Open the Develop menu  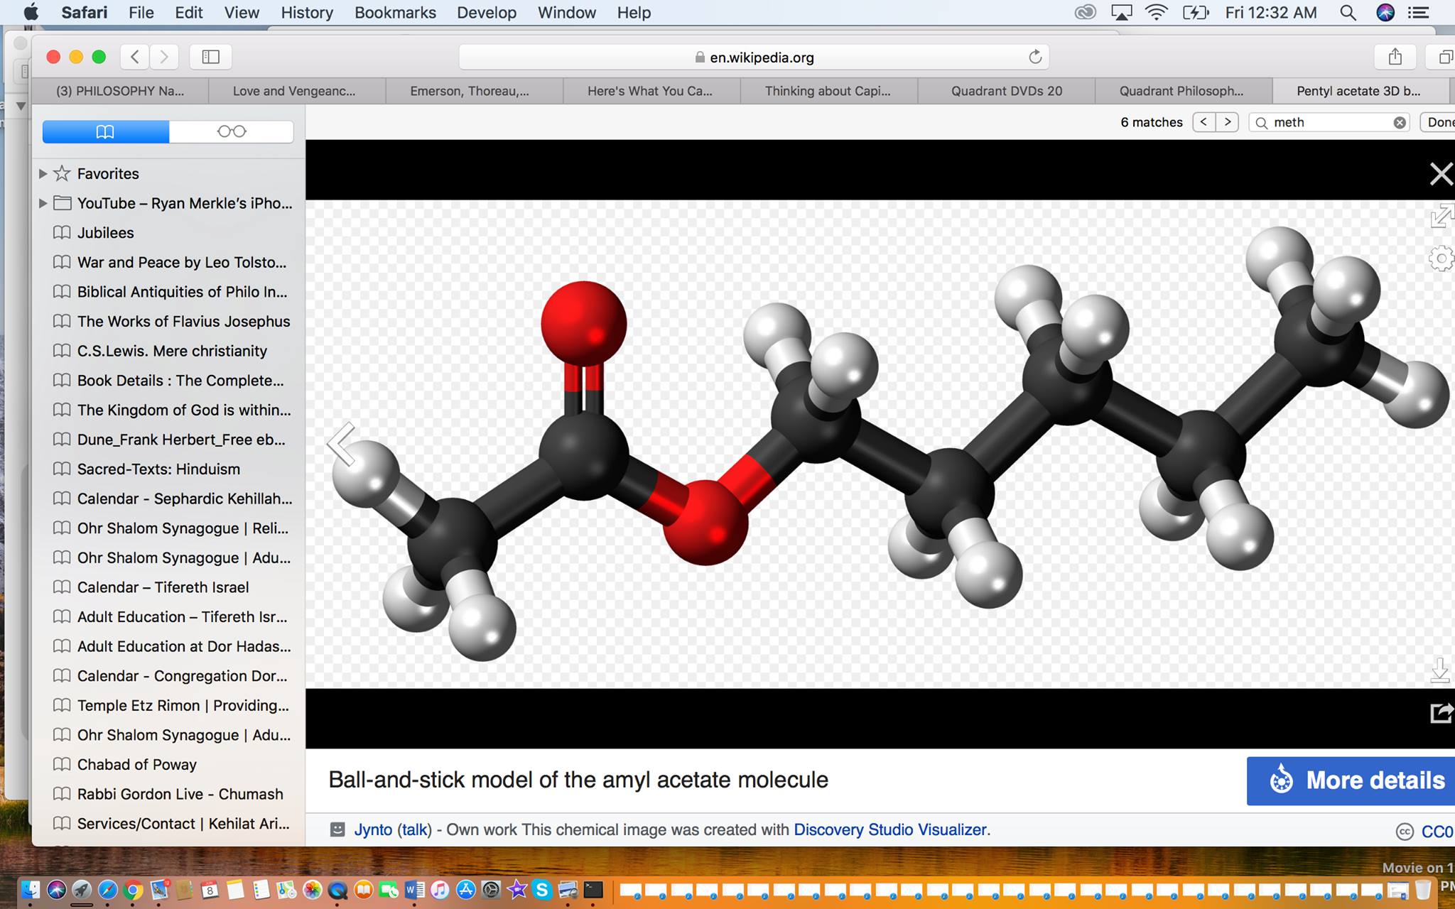click(x=487, y=12)
